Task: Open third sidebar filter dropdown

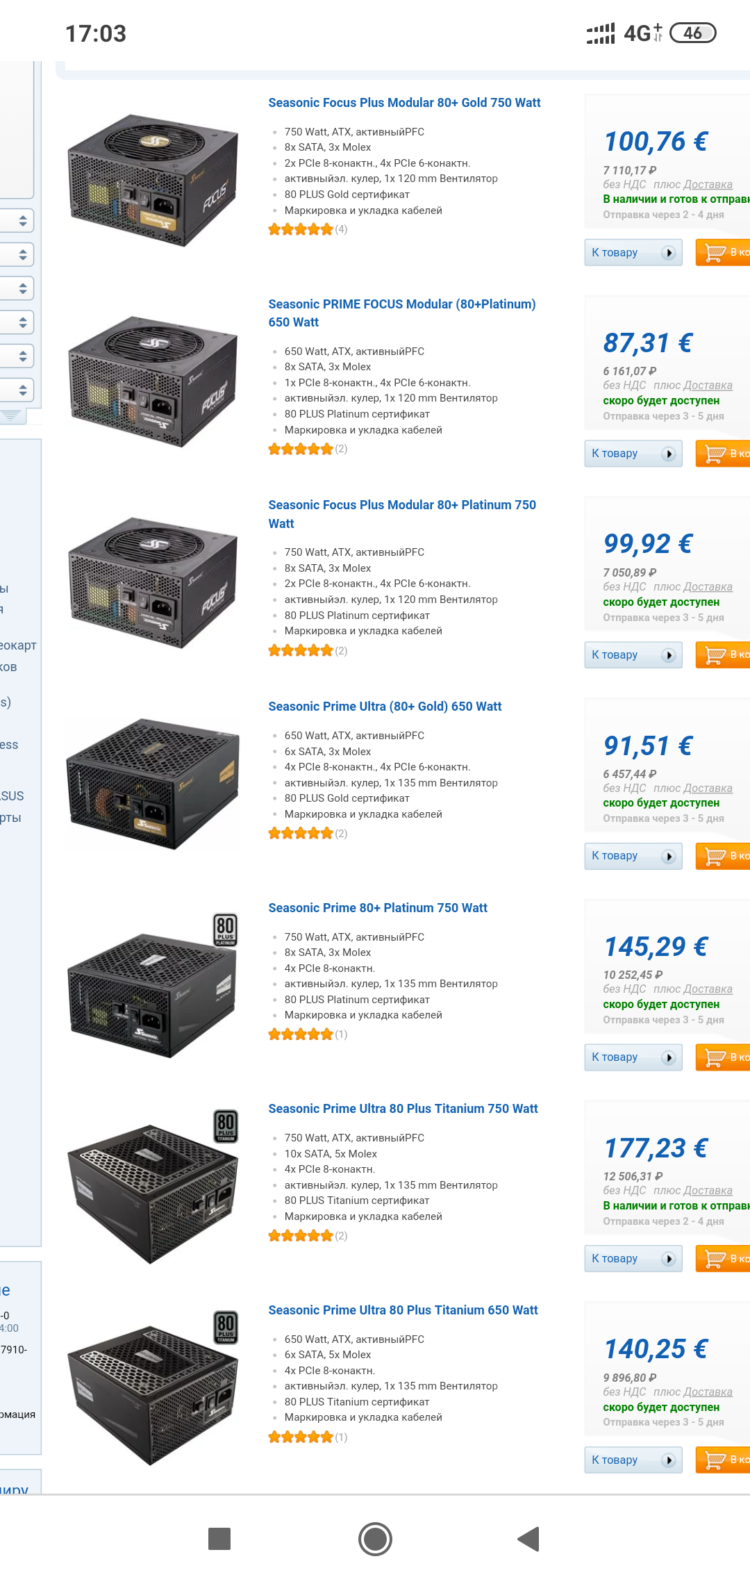Action: coord(16,288)
